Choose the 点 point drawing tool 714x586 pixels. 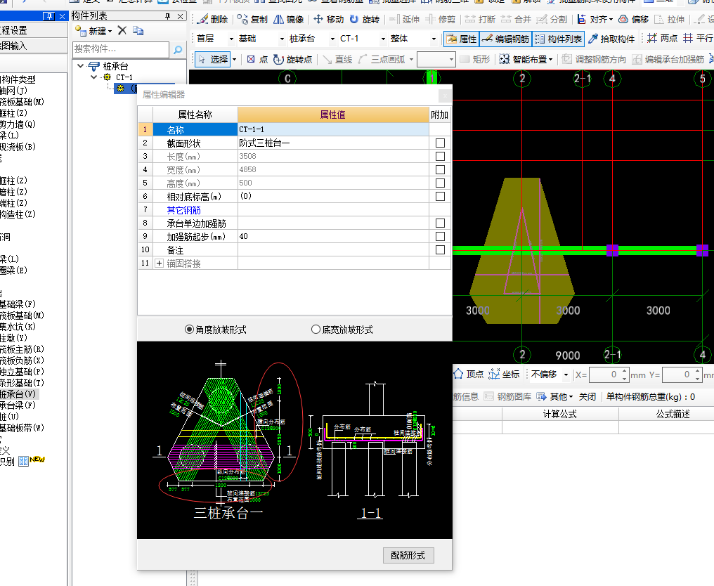[x=257, y=59]
